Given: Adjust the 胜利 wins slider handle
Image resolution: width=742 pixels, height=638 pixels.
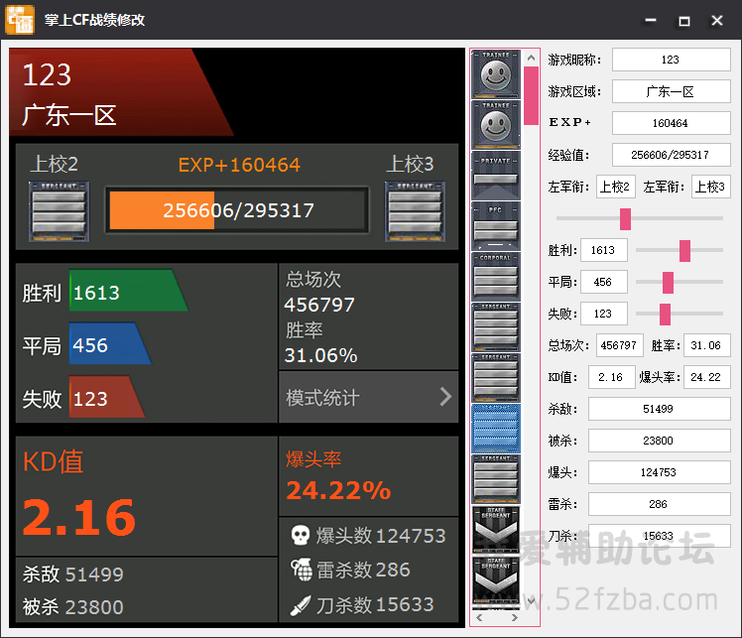Looking at the screenshot, I should pyautogui.click(x=684, y=251).
